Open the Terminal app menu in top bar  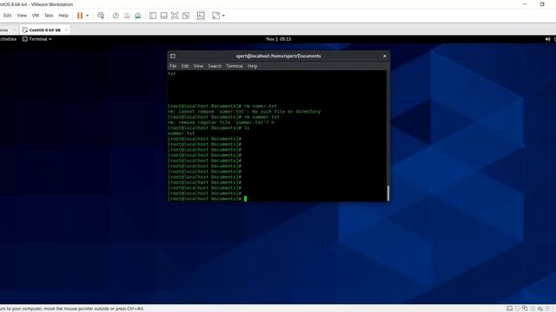coord(37,39)
